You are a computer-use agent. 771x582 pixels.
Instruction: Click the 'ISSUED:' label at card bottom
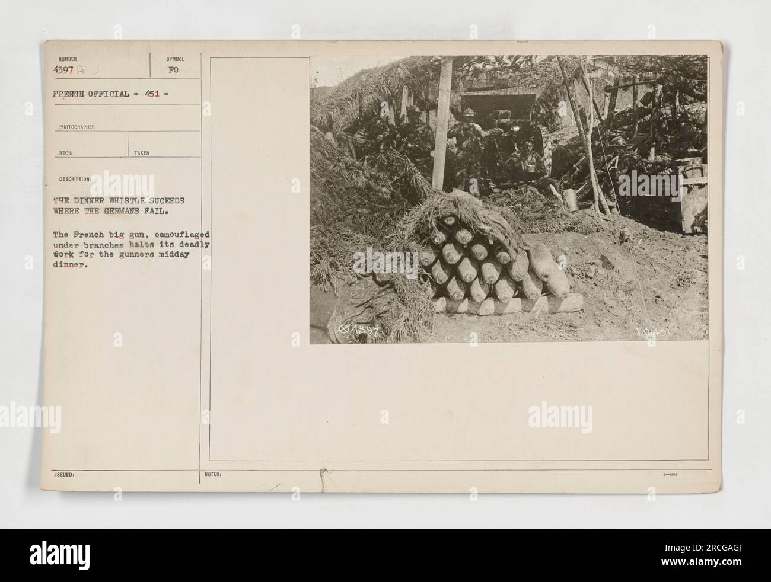66,474
